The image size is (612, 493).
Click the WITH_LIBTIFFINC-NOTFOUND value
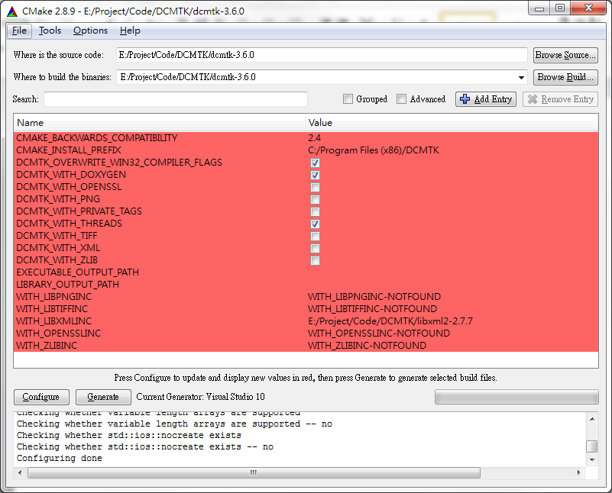(372, 308)
